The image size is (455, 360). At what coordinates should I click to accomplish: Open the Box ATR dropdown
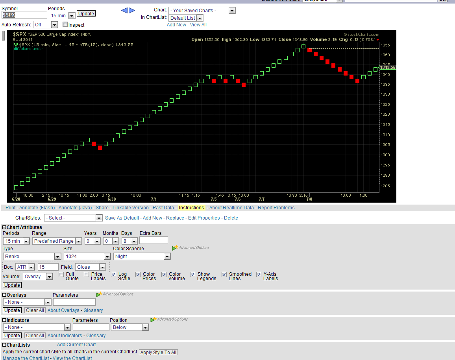(25, 267)
